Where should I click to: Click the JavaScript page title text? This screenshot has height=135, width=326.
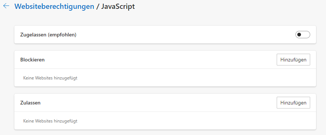[x=118, y=7]
